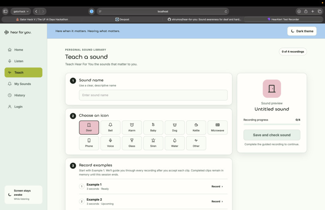Select the Microwave icon tile
Image resolution: width=325 pixels, height=210 pixels.
click(x=217, y=128)
